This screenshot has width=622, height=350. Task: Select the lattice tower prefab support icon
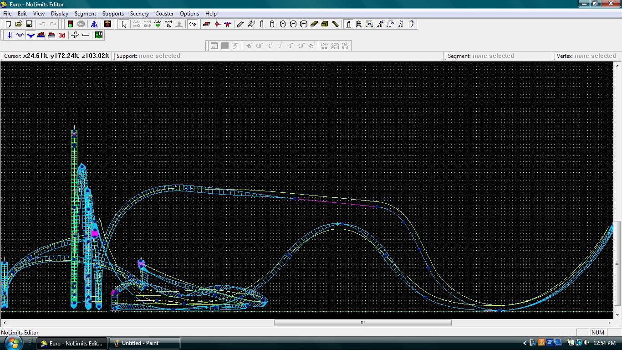click(359, 24)
